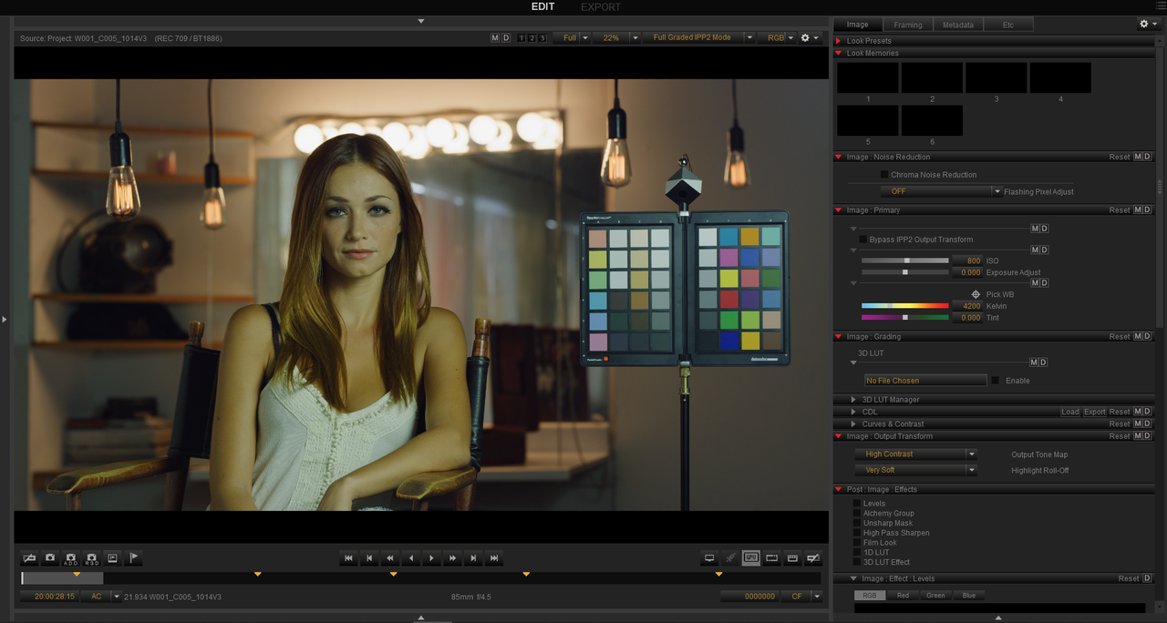
Task: Click the Pick WB crosshair icon
Action: [976, 294]
